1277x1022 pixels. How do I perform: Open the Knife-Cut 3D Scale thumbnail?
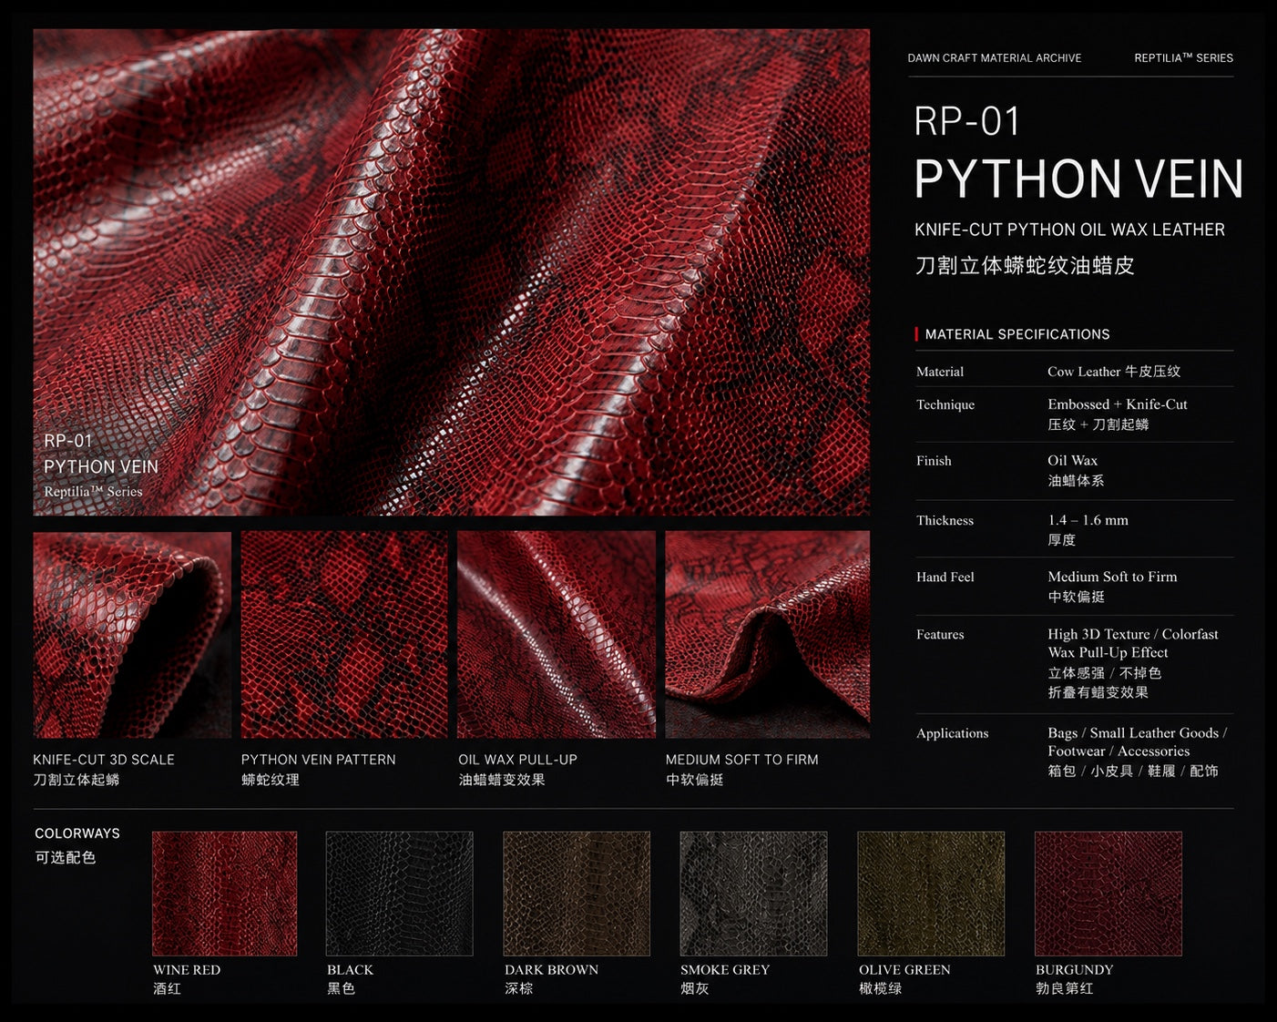[x=132, y=635]
